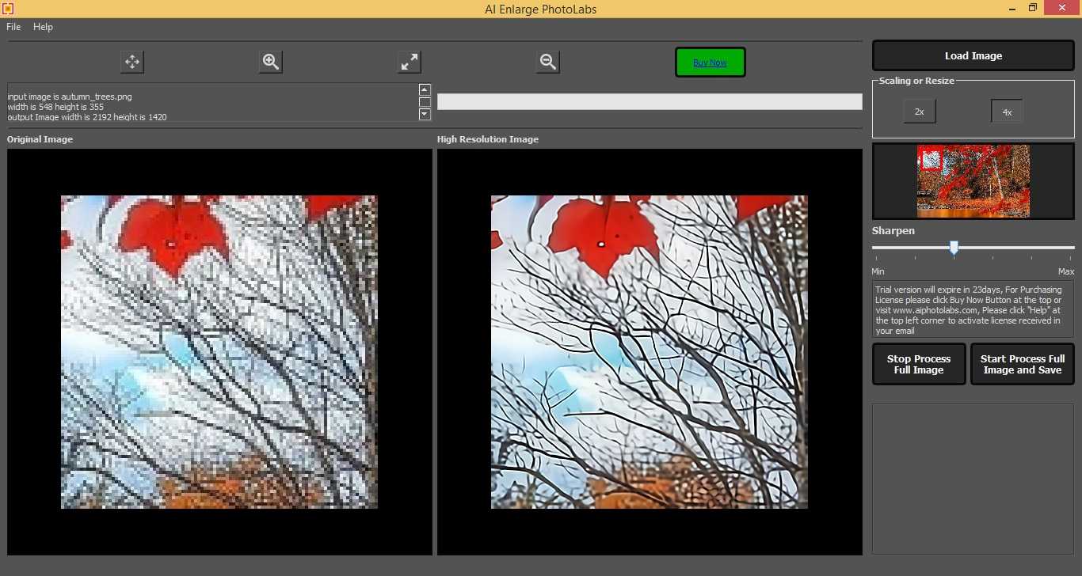Adjust the Sharpen slider handle
The width and height of the screenshot is (1082, 576).
tap(953, 248)
